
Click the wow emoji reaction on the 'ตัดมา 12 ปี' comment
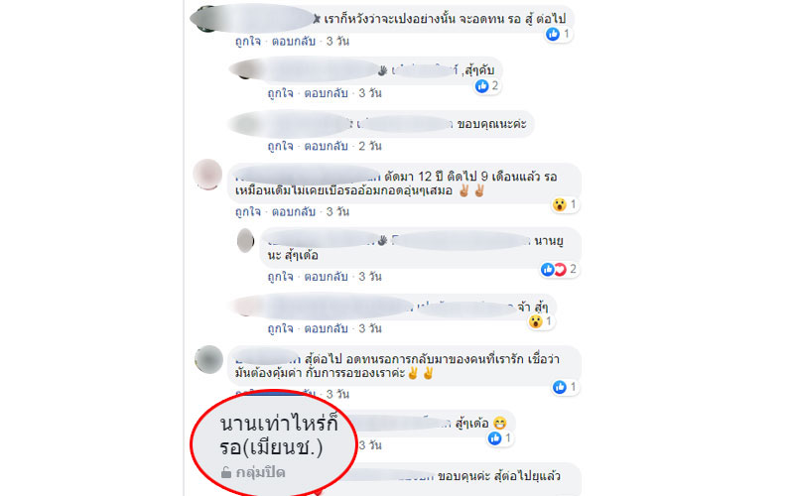[x=560, y=204]
